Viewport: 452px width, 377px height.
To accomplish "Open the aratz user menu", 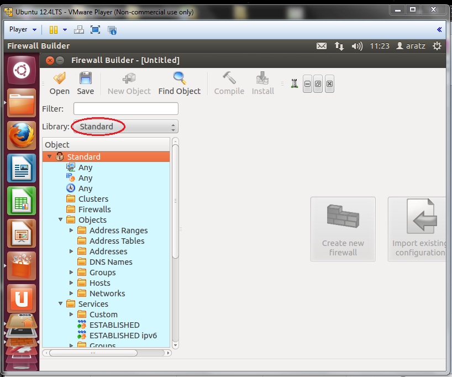I will pos(411,46).
